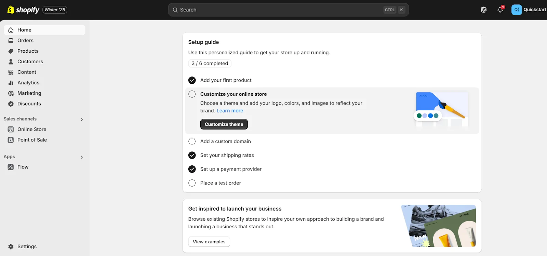Click the store examples preview image
The image size is (547, 256).
click(438, 226)
